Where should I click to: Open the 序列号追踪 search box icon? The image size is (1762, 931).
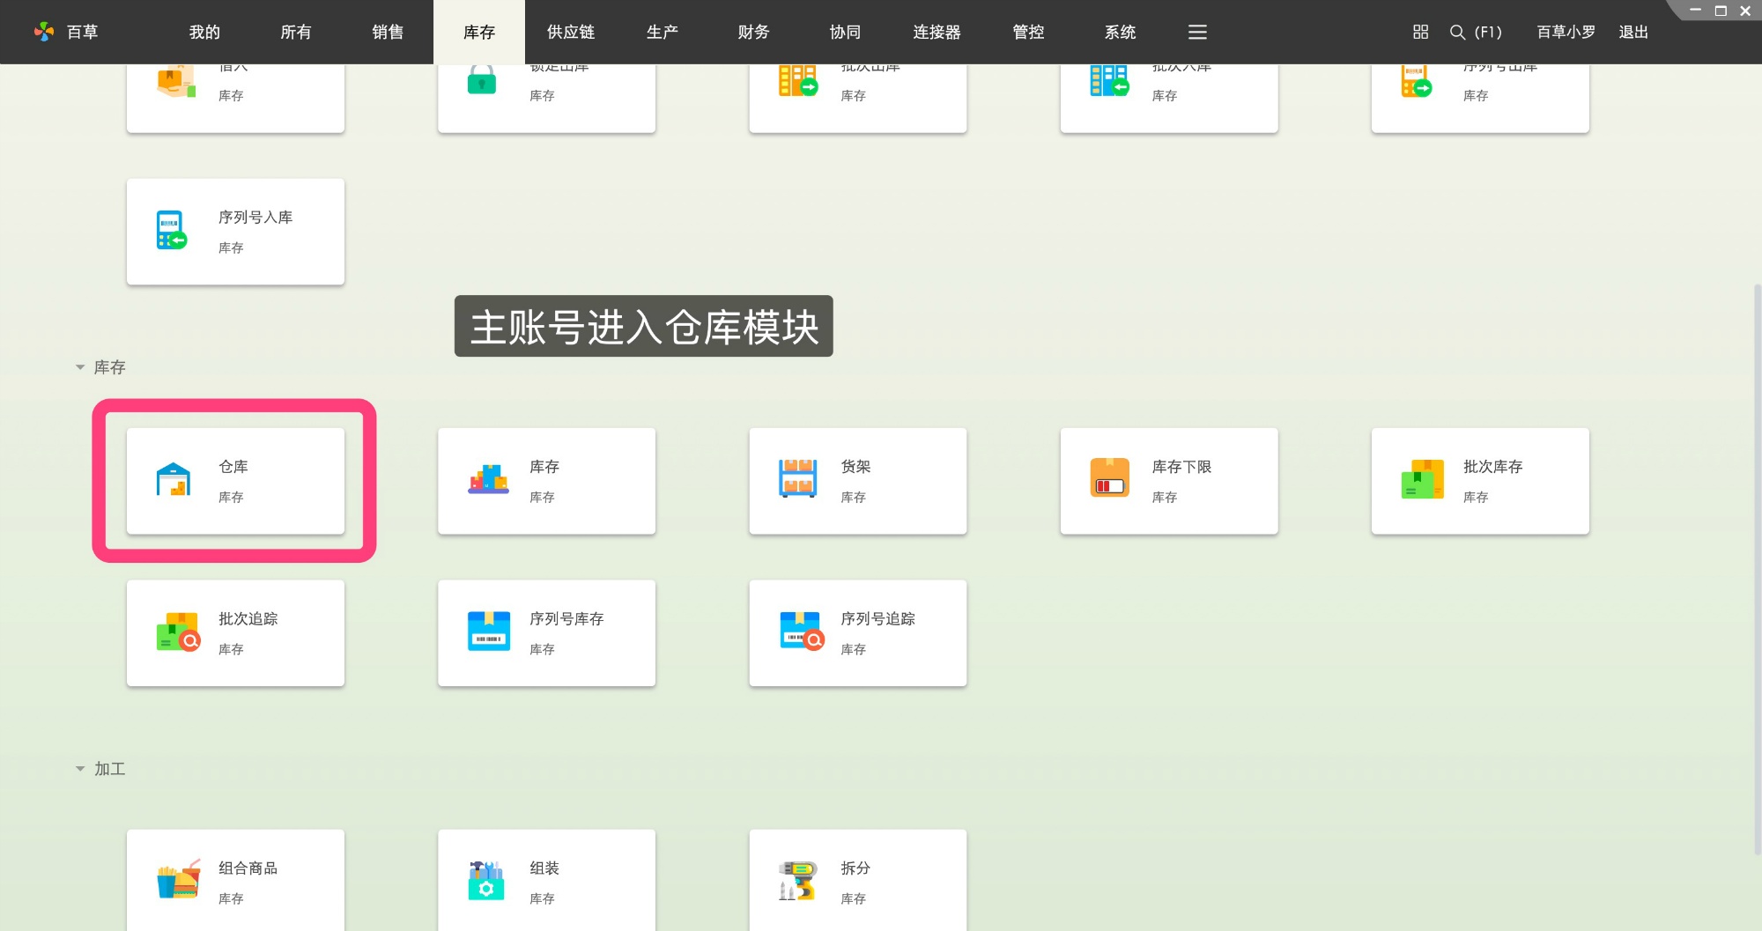pyautogui.click(x=801, y=632)
